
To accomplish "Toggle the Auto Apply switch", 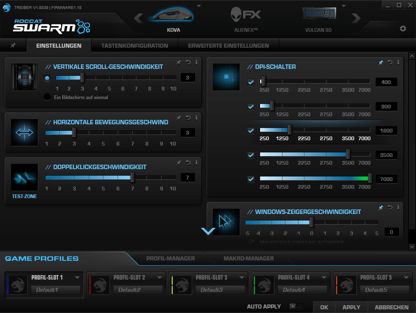I will pos(296,306).
